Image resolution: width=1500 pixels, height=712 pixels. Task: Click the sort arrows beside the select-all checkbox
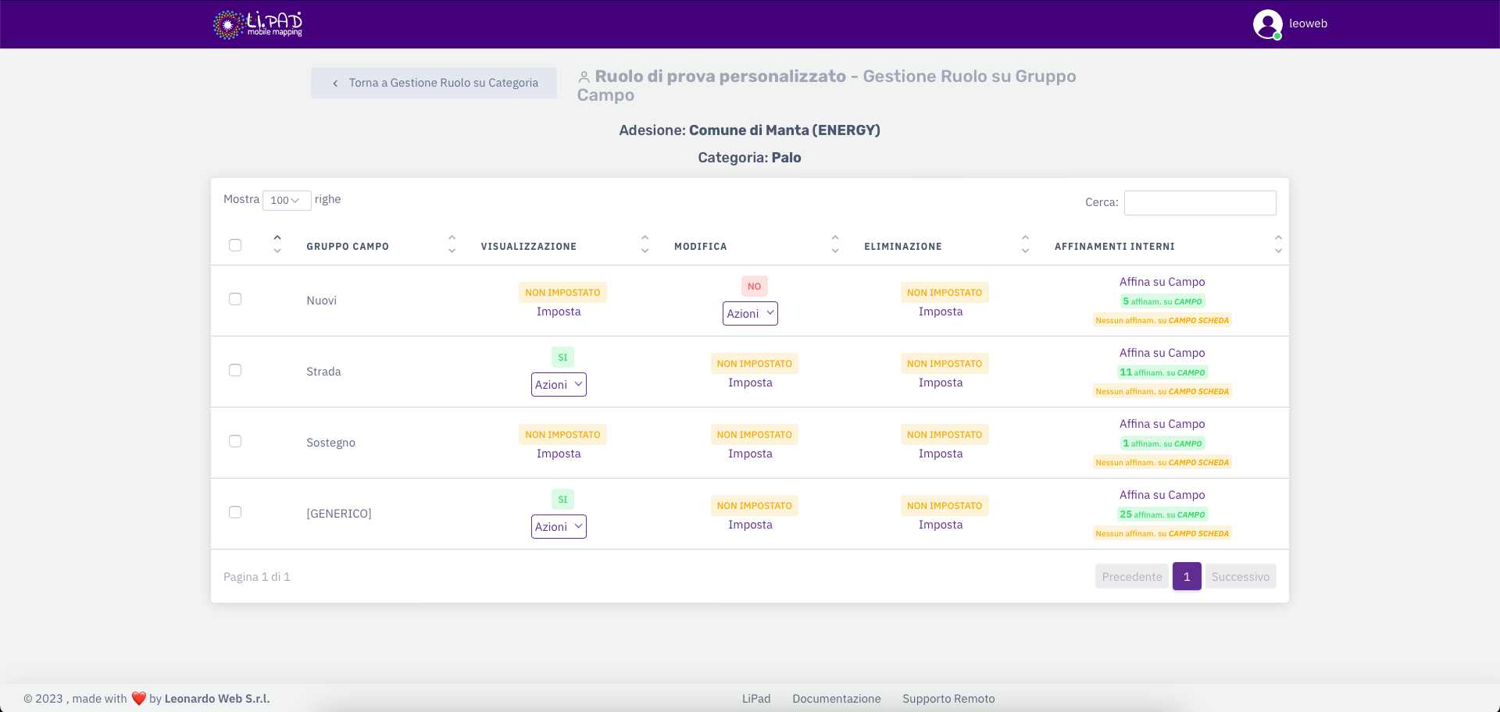pos(277,245)
